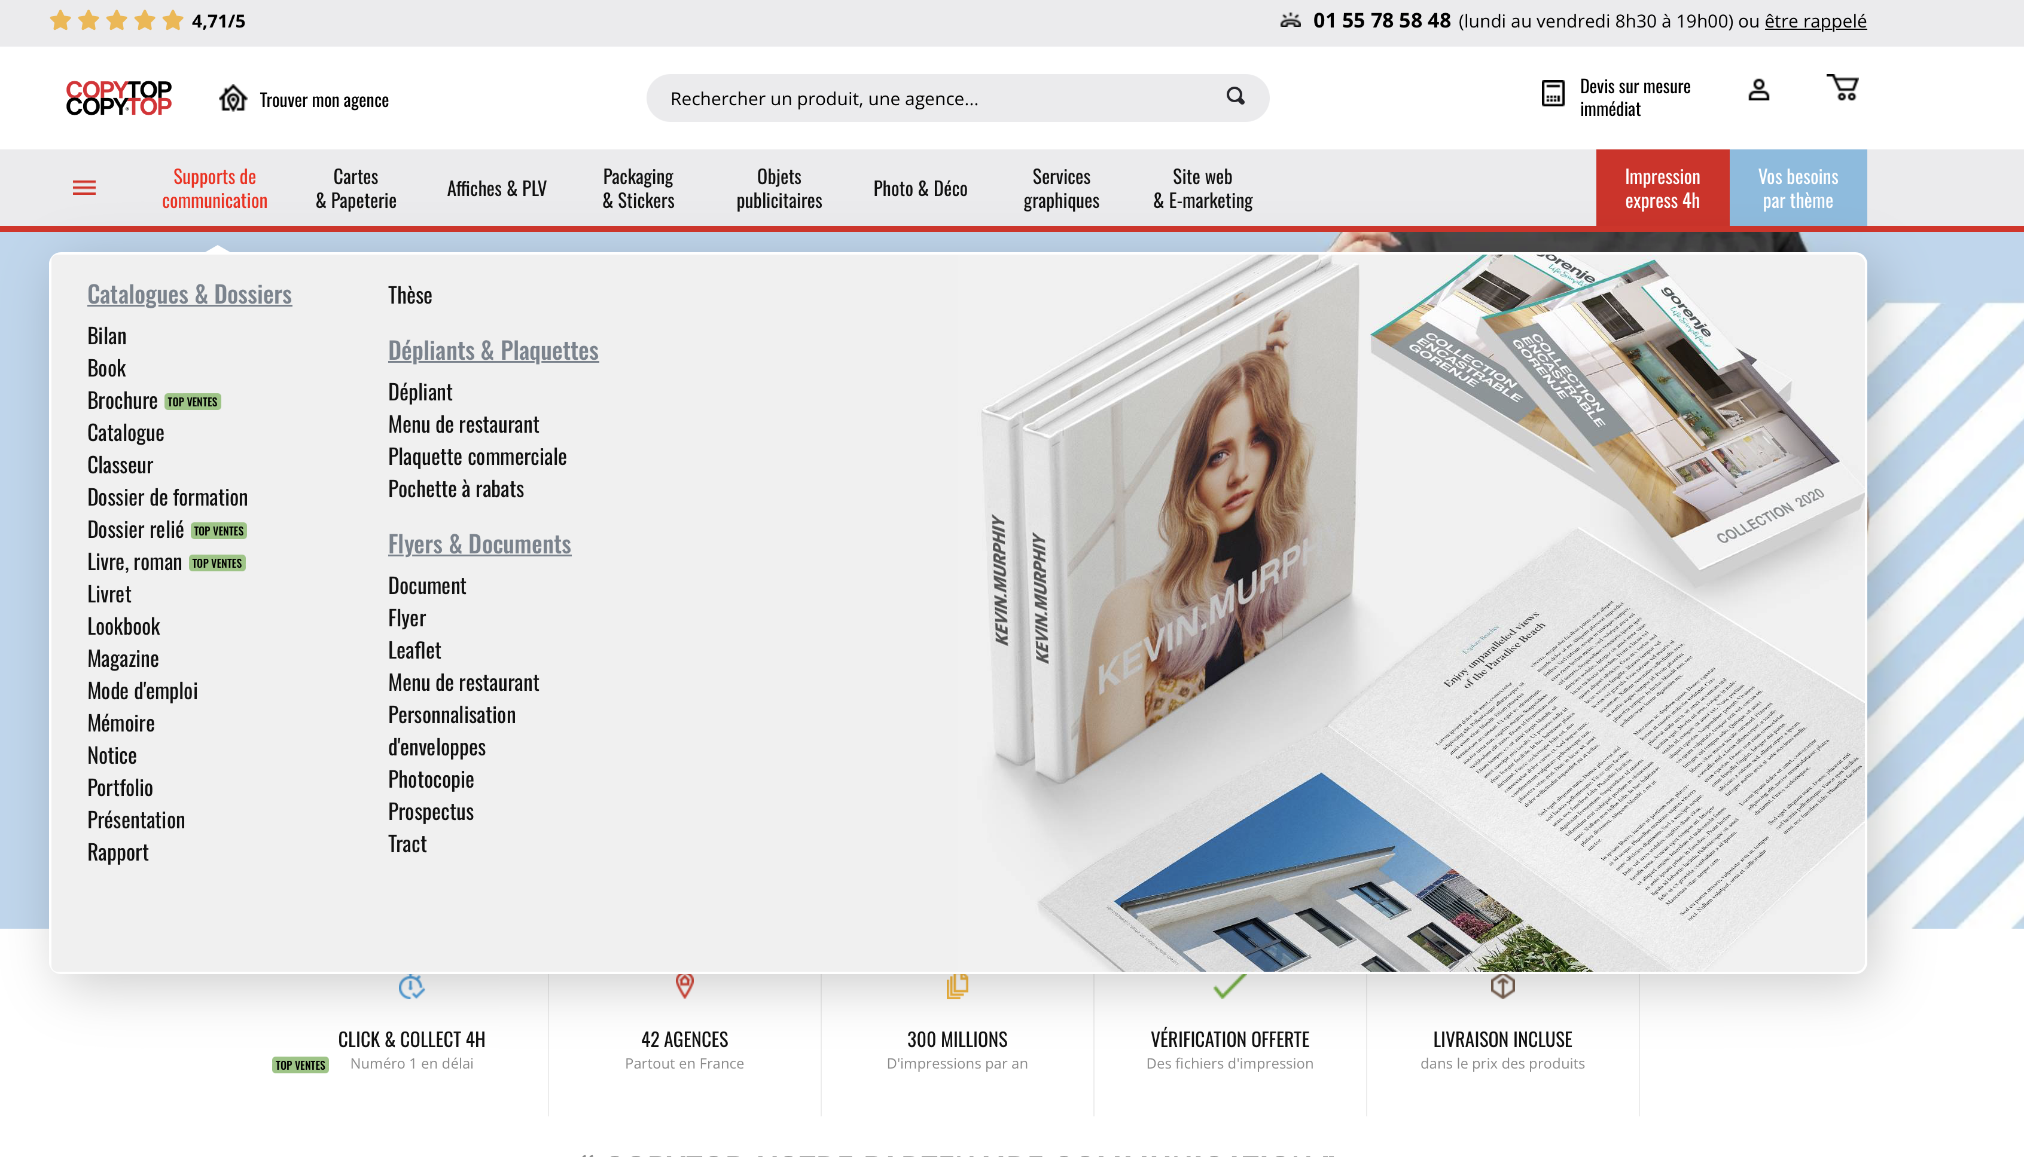Click the CopyTop logo

tap(118, 98)
